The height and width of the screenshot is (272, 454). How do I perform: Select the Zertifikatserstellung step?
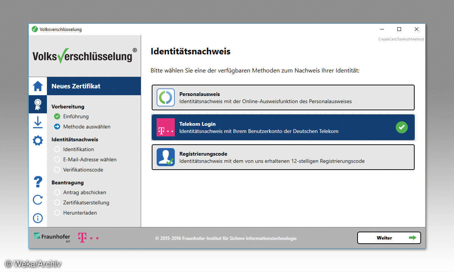[86, 202]
